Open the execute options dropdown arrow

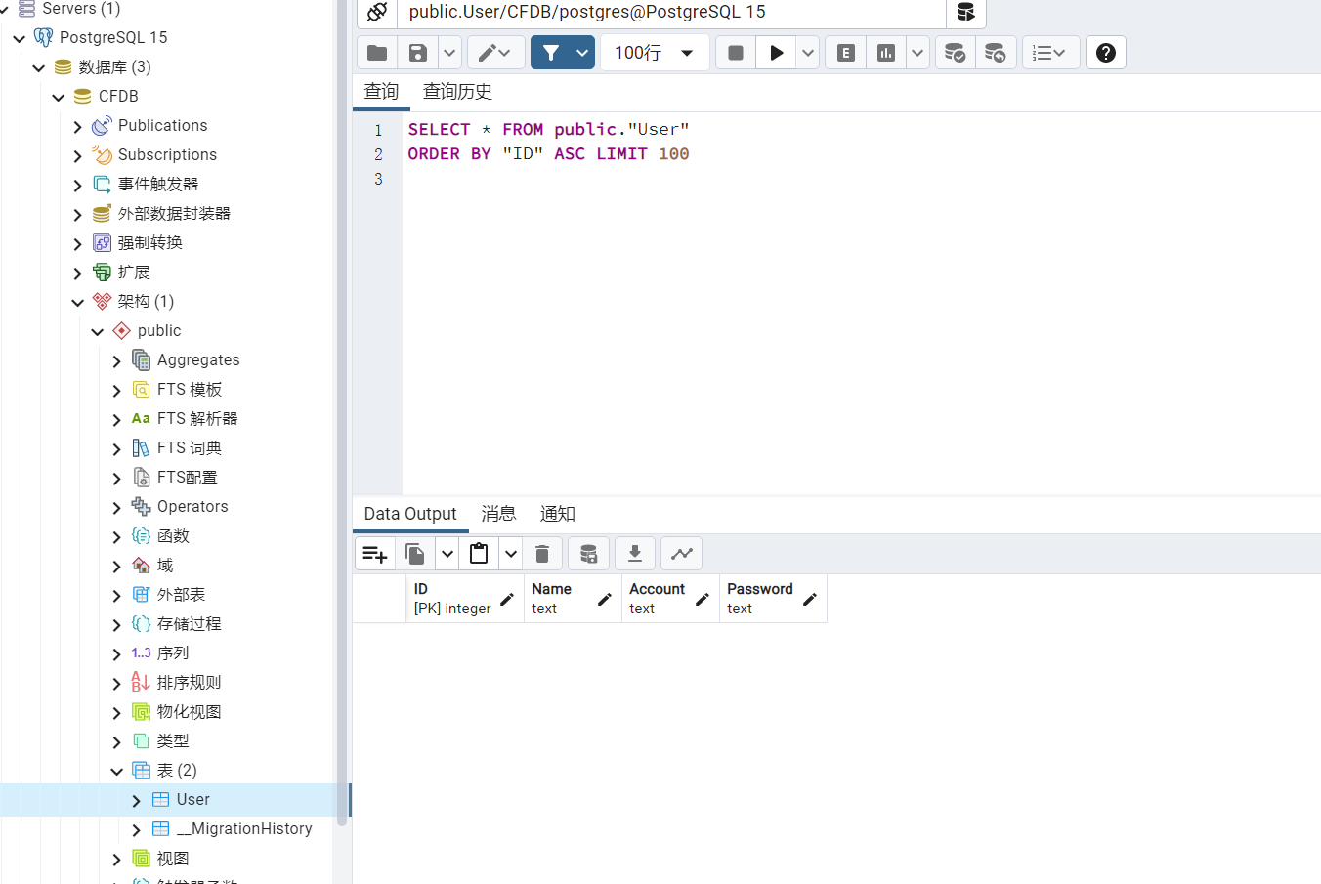(808, 53)
